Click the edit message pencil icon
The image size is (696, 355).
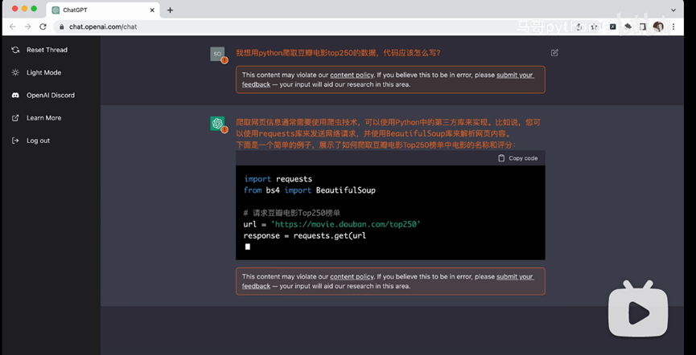tap(554, 53)
